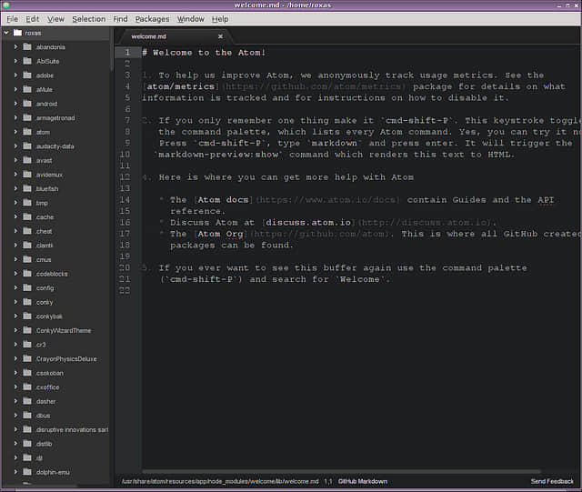This screenshot has height=492, width=582.
Task: Expand the .cxoffice folder arrow
Action: pyautogui.click(x=15, y=387)
